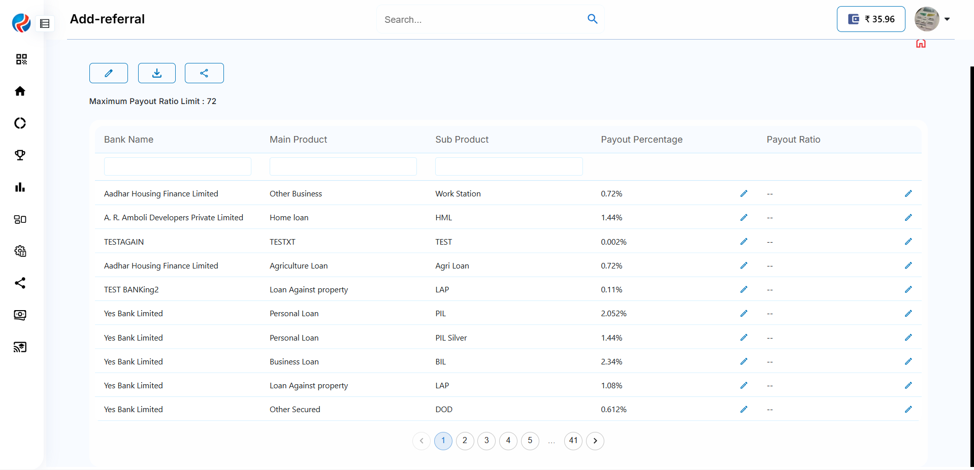This screenshot has height=470, width=974.
Task: Click the wallet balance ₹ 35.96 button
Action: [x=871, y=19]
